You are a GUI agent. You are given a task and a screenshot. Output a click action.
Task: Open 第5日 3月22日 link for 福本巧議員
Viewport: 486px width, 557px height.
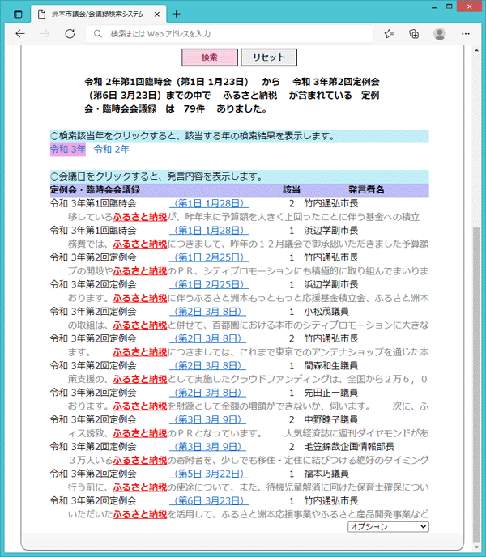pyautogui.click(x=209, y=474)
